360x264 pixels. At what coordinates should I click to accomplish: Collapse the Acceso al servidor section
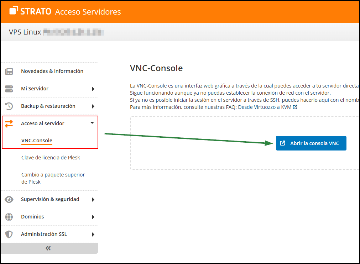92,123
